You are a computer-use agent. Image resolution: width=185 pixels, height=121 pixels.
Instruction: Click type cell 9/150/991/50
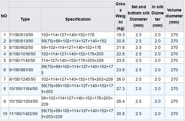click(x=21, y=70)
